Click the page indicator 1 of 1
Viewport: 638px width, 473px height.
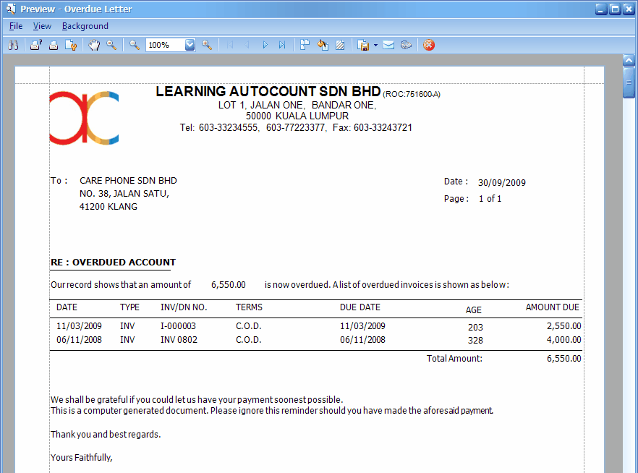(490, 198)
